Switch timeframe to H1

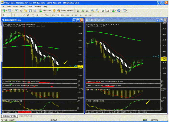(x=72, y=15)
